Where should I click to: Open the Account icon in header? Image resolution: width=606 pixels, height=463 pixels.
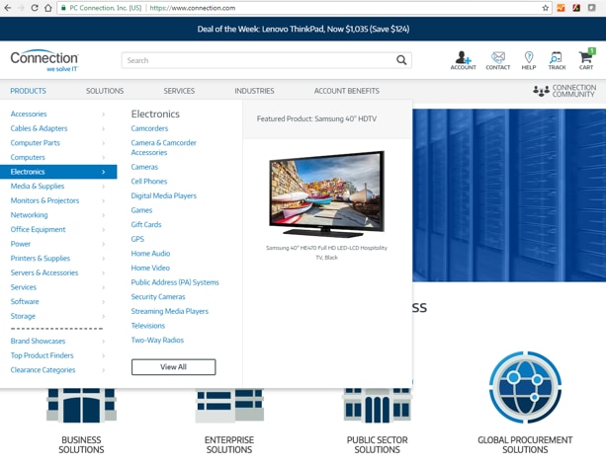pos(463,59)
